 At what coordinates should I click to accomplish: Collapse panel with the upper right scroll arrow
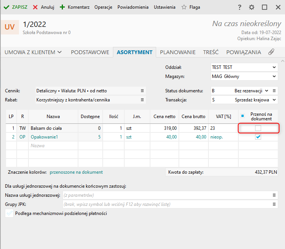pyautogui.click(x=283, y=61)
